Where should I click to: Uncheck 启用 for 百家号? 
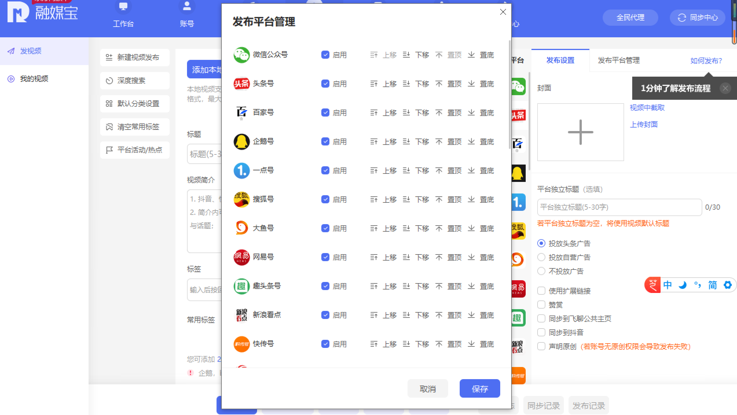325,112
